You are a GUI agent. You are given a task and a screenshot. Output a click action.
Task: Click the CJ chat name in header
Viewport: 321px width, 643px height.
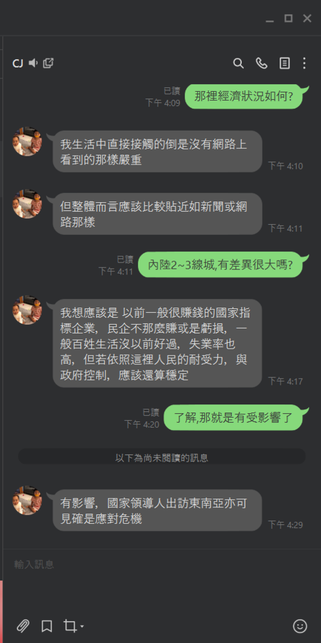coord(18,63)
